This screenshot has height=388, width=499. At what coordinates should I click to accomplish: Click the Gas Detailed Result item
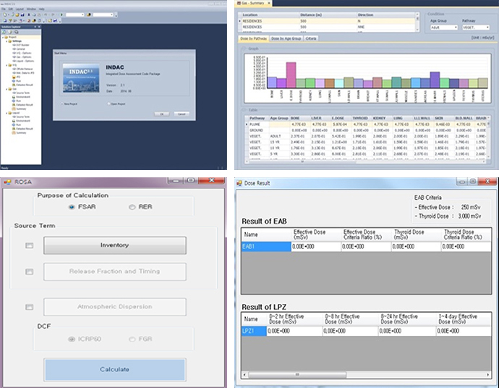[24, 106]
